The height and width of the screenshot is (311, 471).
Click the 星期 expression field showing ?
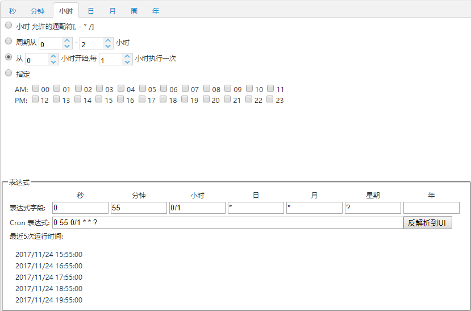click(373, 208)
